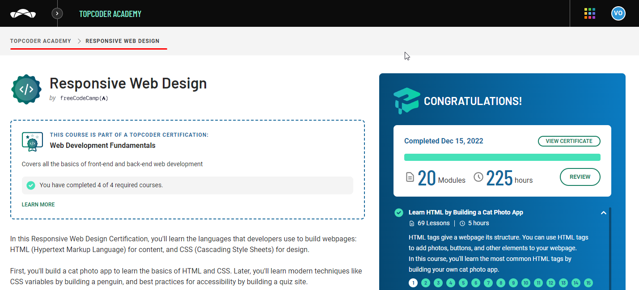The image size is (639, 290).
Task: Click the module list scrollbar
Action: click(x=610, y=248)
